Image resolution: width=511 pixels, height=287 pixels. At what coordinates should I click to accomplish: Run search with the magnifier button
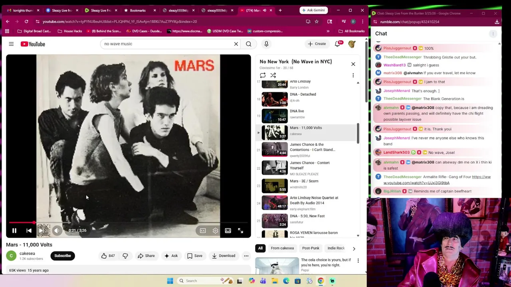click(x=249, y=44)
